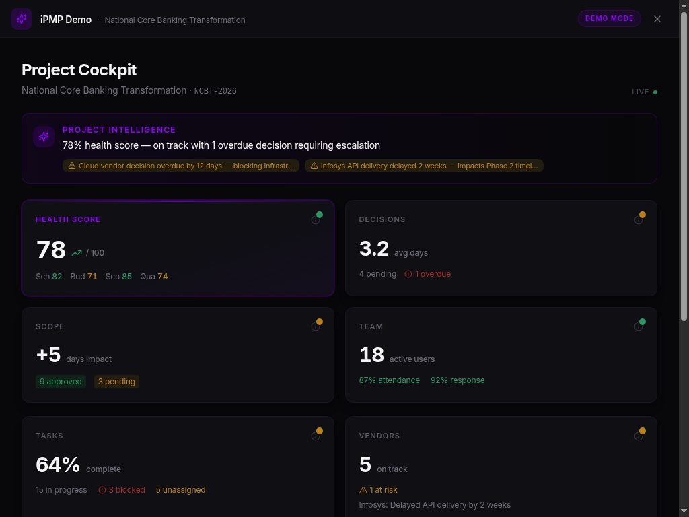Select the Team card
This screenshot has height=517, width=689.
[x=501, y=355]
